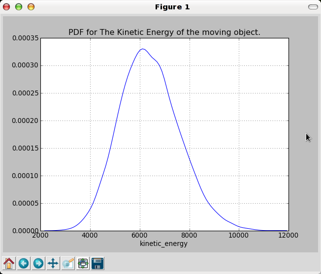Toggle the toolbar pill button in title bar
This screenshot has height=274, width=321.
pos(313,7)
